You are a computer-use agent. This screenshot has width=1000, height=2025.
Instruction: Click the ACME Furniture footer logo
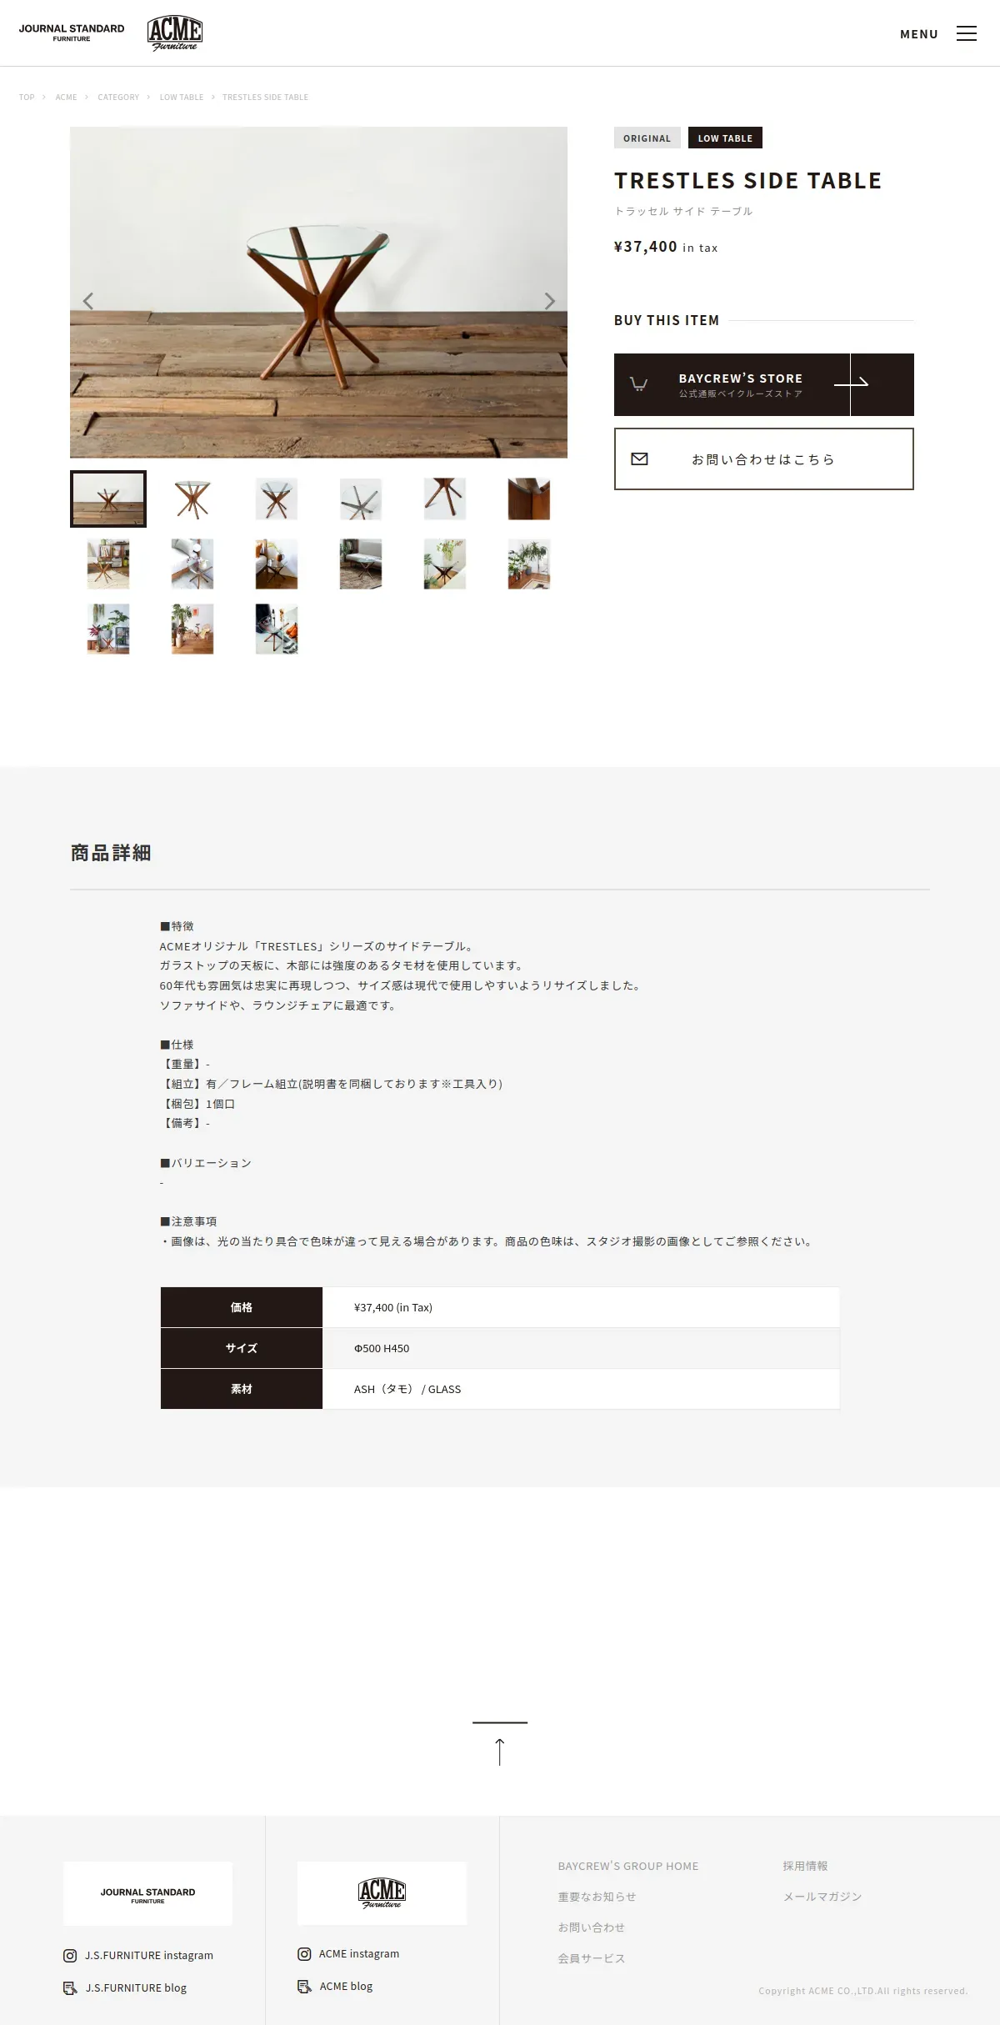tap(382, 1893)
